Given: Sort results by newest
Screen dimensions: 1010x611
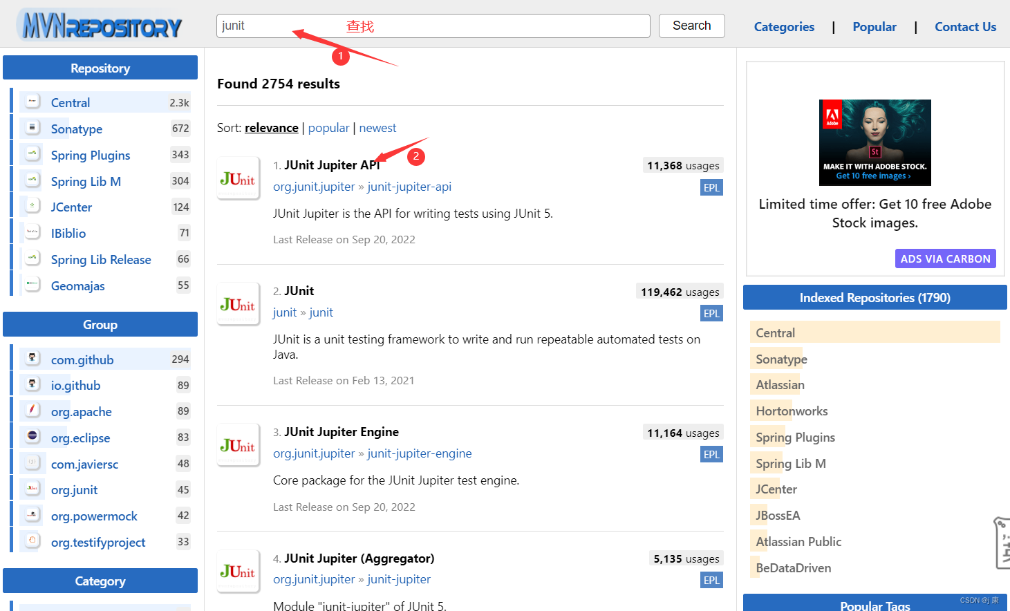Looking at the screenshot, I should click(x=377, y=128).
